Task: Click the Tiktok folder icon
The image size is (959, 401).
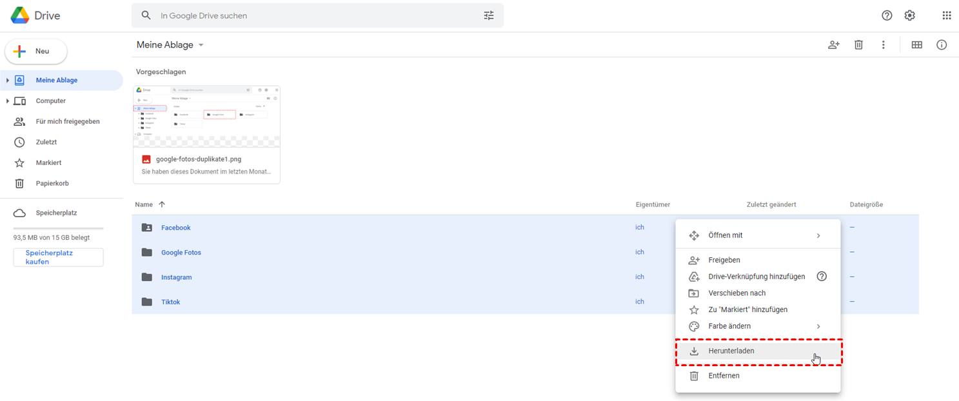Action: (147, 302)
